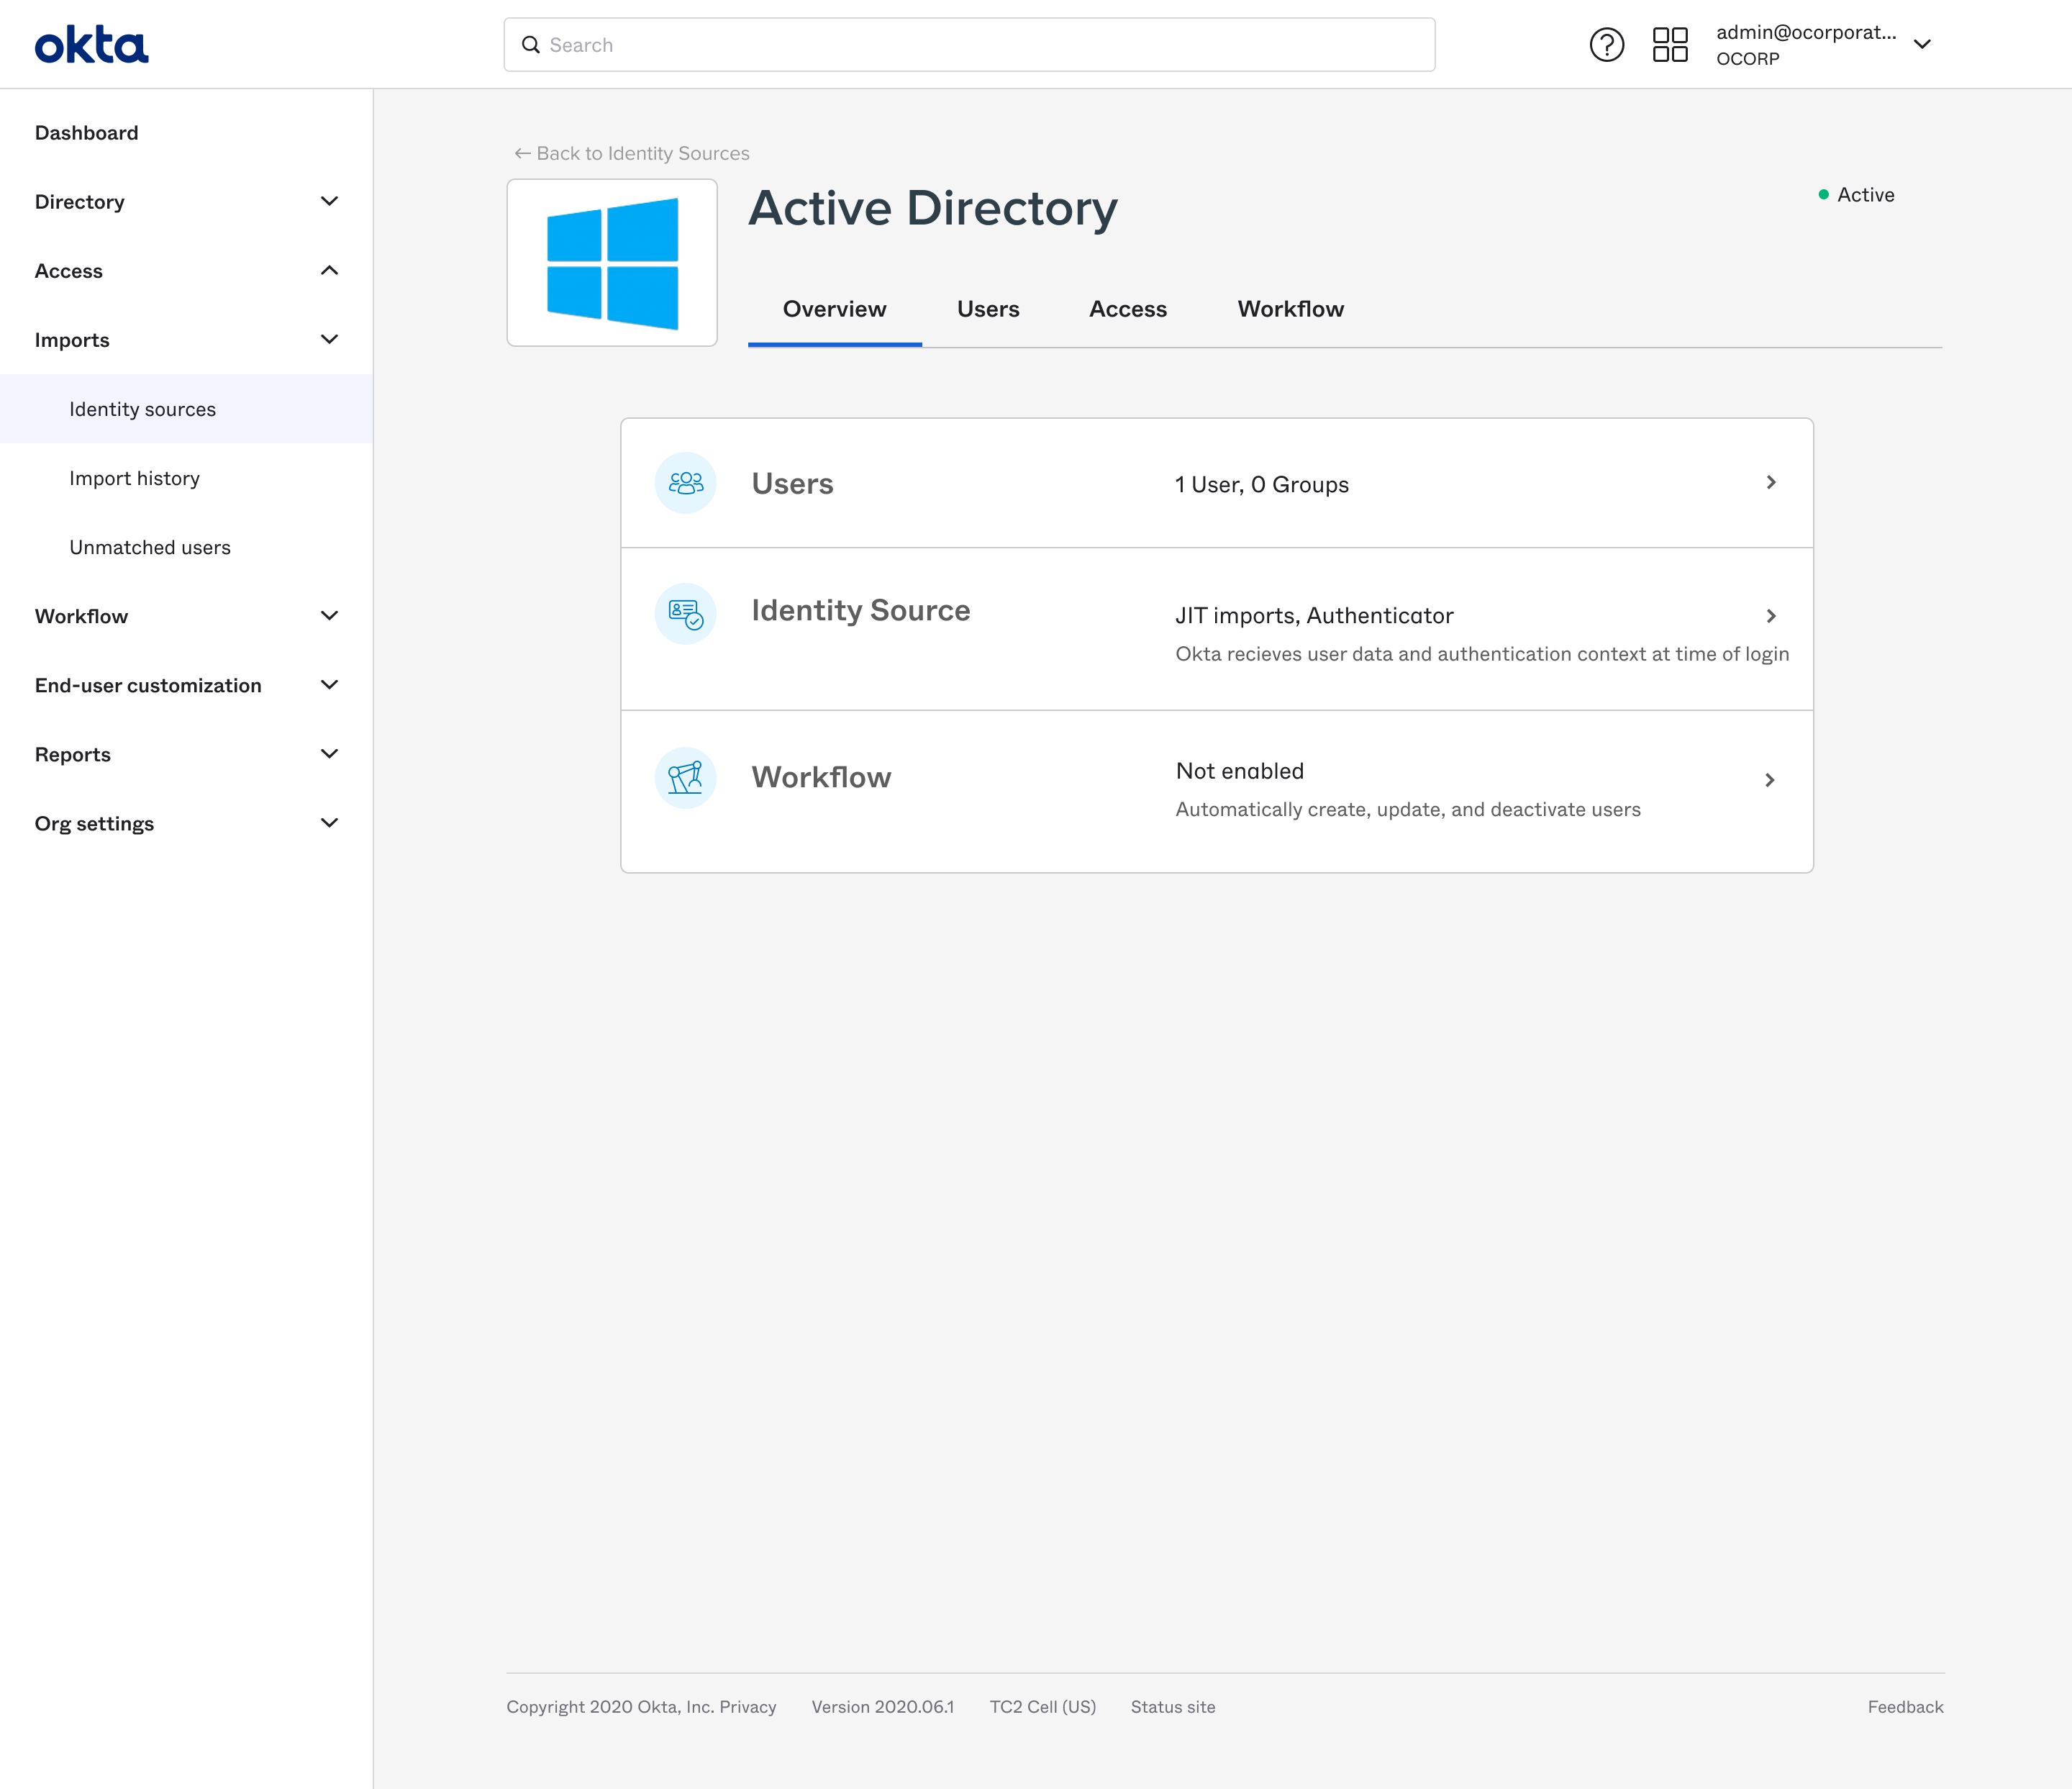This screenshot has width=2072, height=1789.
Task: Click the search magnifier icon
Action: tap(530, 44)
